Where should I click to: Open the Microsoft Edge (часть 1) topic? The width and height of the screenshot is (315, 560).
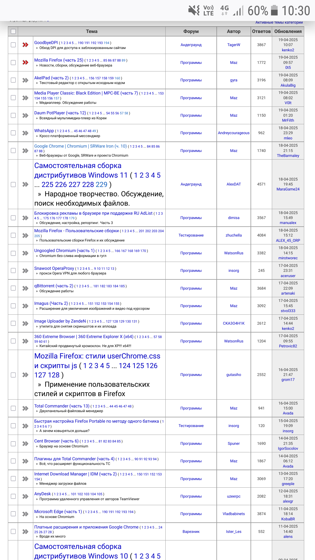pos(58,512)
